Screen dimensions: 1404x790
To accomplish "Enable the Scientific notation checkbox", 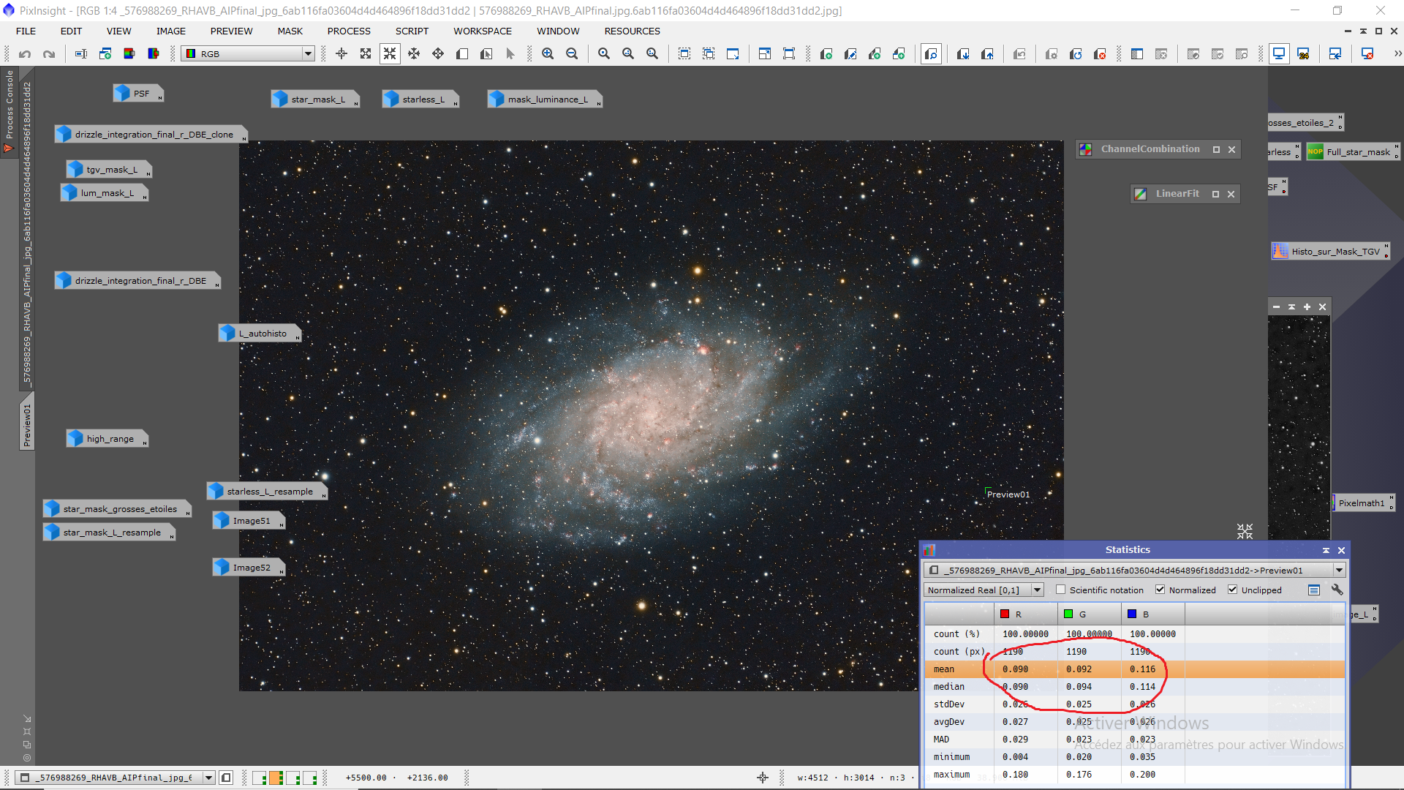I will tap(1061, 590).
